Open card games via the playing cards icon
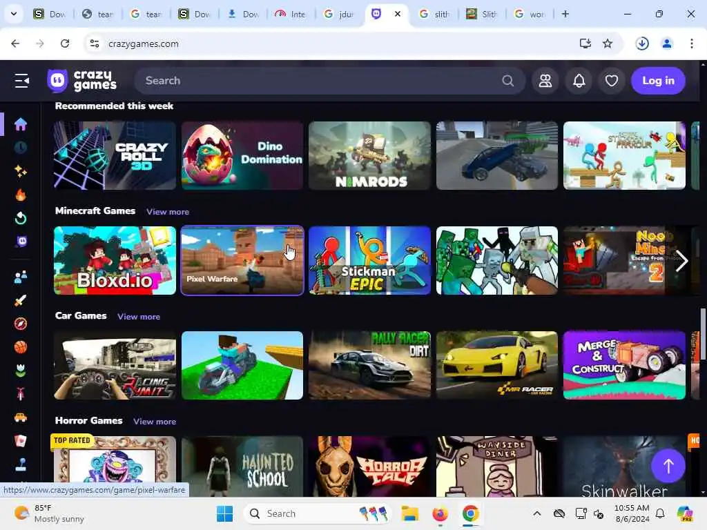Screen dimensions: 707x530 20,441
